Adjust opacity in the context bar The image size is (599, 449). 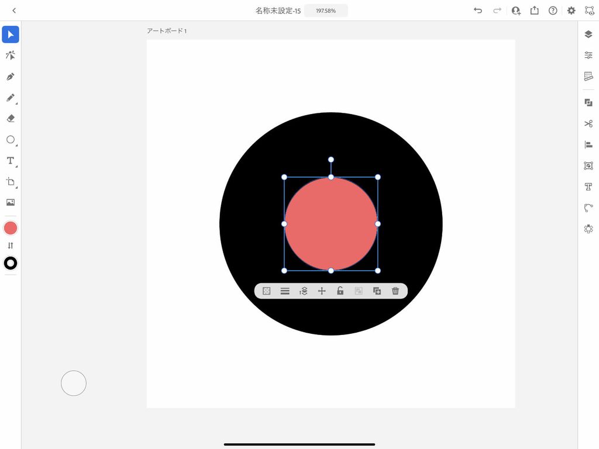267,291
